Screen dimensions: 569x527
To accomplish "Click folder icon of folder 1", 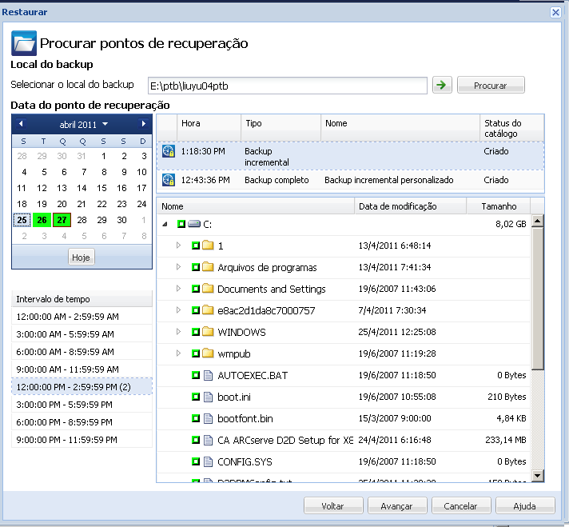I will [208, 246].
